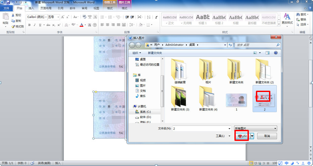
Task: Click the 取消 cancel button
Action: tap(267, 136)
